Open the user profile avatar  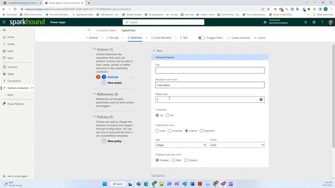pos(331,22)
